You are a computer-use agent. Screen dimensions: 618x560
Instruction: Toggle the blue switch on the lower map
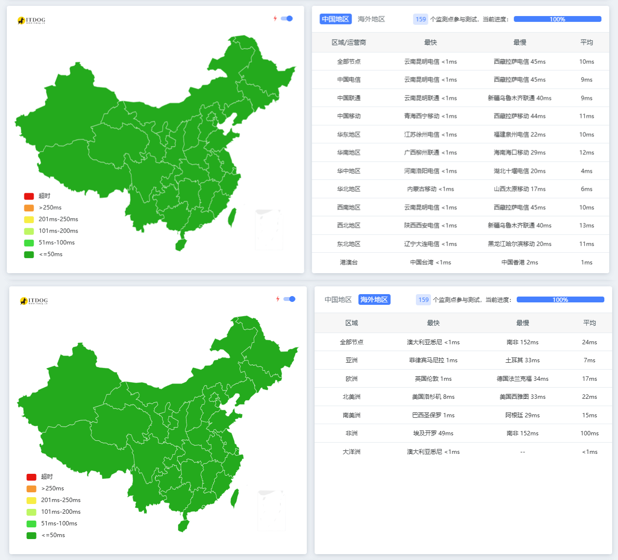click(x=289, y=299)
